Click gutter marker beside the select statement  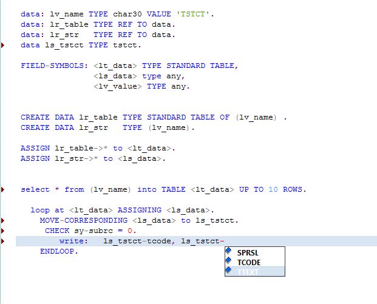3,189
